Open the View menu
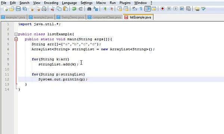 [37, 3]
